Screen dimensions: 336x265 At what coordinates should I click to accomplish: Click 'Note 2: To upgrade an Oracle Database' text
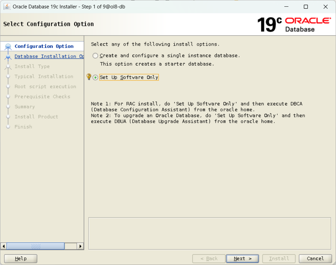point(198,118)
